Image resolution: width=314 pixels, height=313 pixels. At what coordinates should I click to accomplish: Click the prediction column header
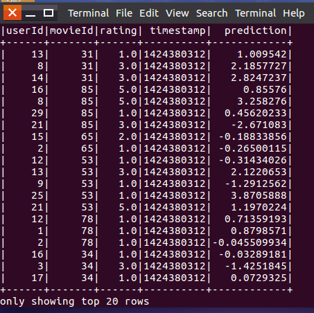click(x=256, y=31)
